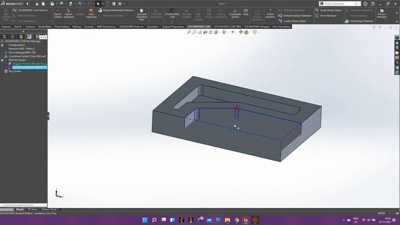The image size is (400, 225).
Task: Click Zoom to Fit in view toolbar
Action: (x=189, y=32)
